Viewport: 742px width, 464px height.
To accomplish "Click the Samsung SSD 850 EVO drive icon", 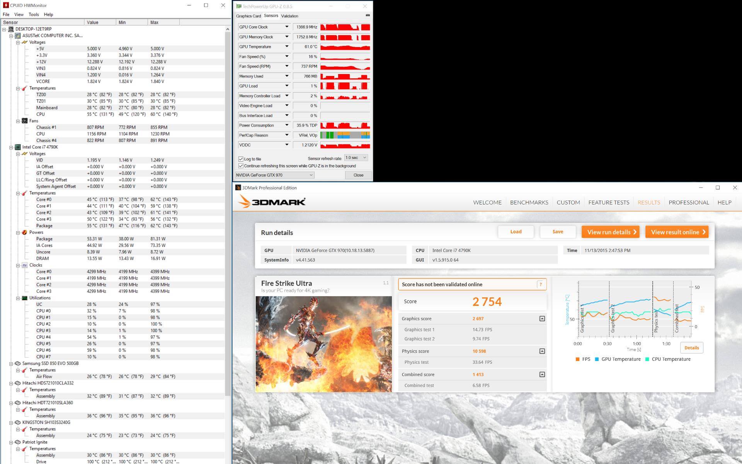I will [17, 363].
